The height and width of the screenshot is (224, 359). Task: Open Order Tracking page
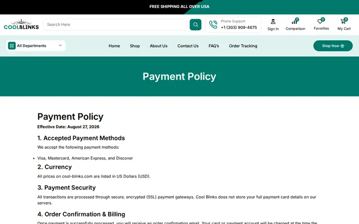(243, 46)
